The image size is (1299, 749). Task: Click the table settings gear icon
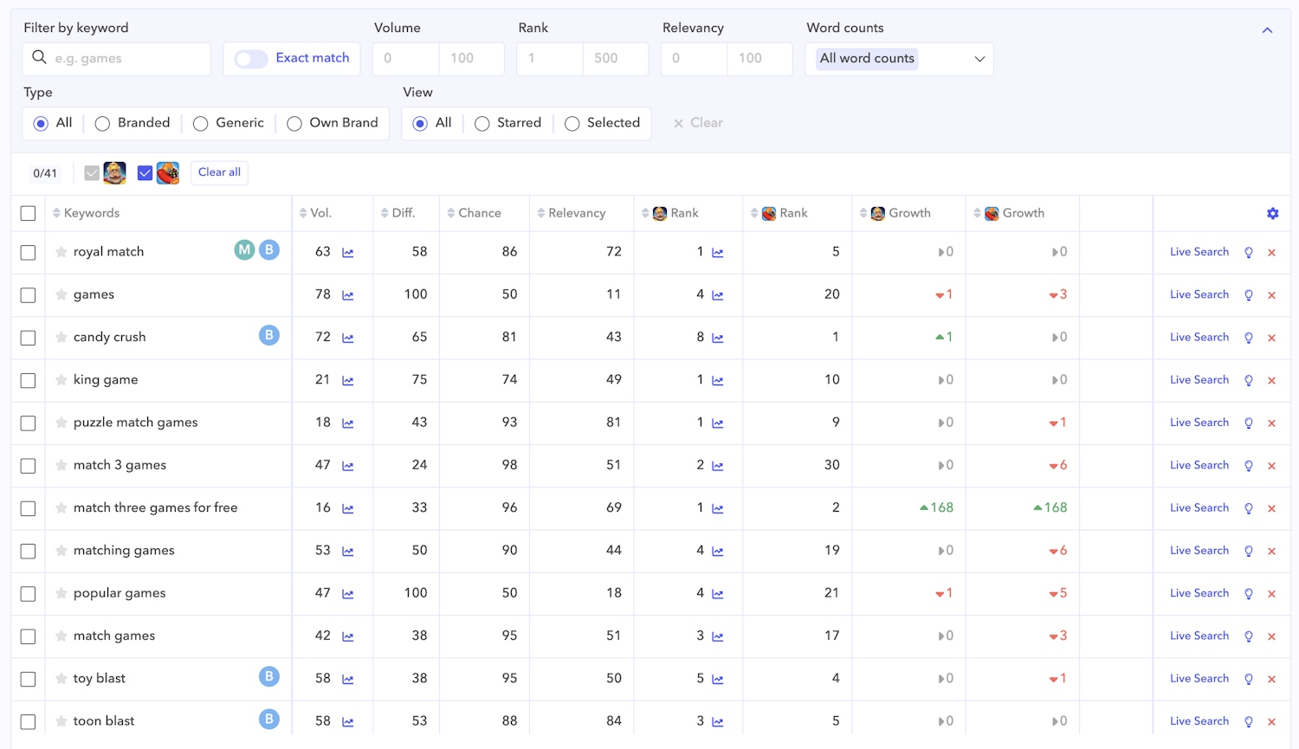[1272, 213]
